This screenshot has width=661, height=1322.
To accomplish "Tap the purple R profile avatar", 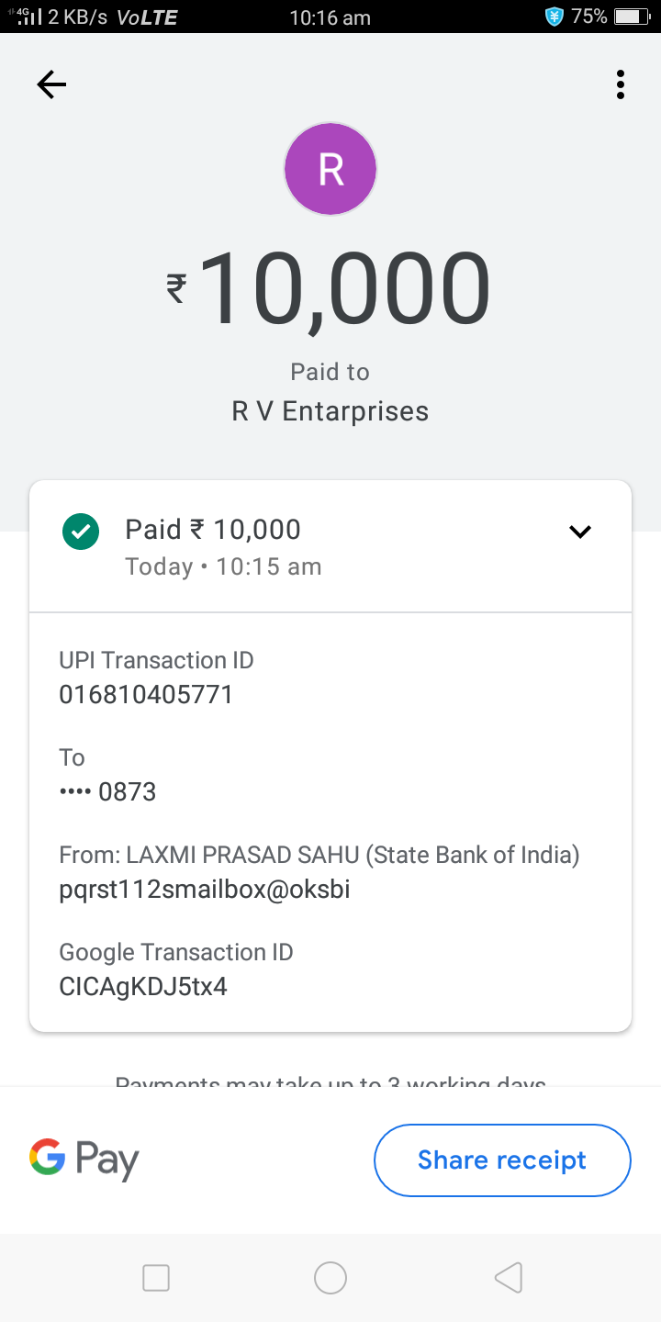I will tap(330, 169).
